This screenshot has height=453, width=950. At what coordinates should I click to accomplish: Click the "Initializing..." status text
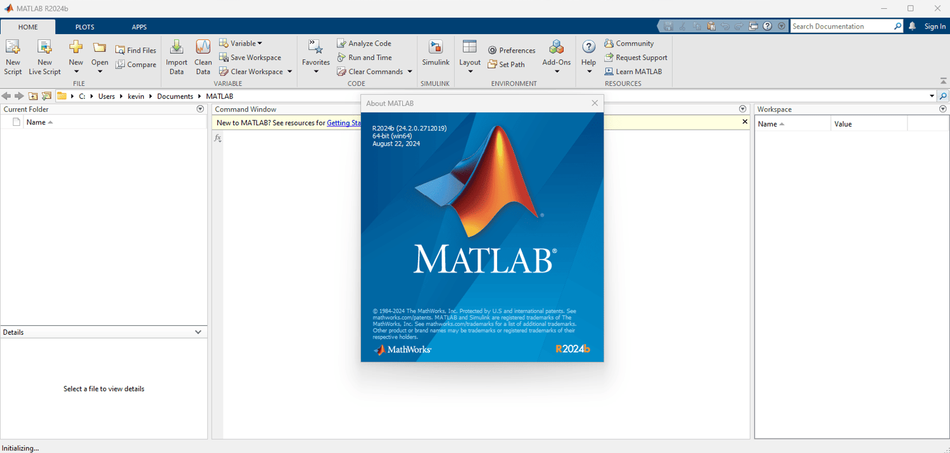point(20,448)
